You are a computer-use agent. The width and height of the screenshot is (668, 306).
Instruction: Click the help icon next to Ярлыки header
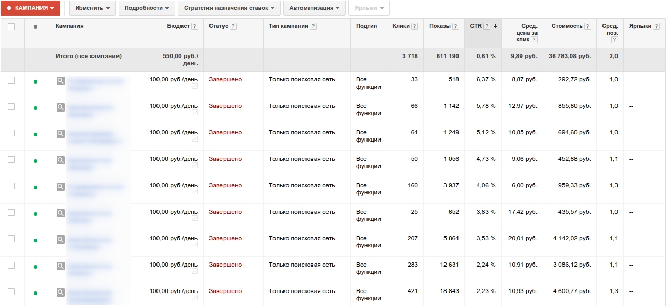[656, 26]
